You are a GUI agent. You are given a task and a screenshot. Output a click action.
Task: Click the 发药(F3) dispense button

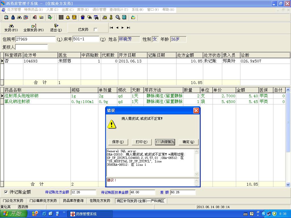tap(11, 28)
